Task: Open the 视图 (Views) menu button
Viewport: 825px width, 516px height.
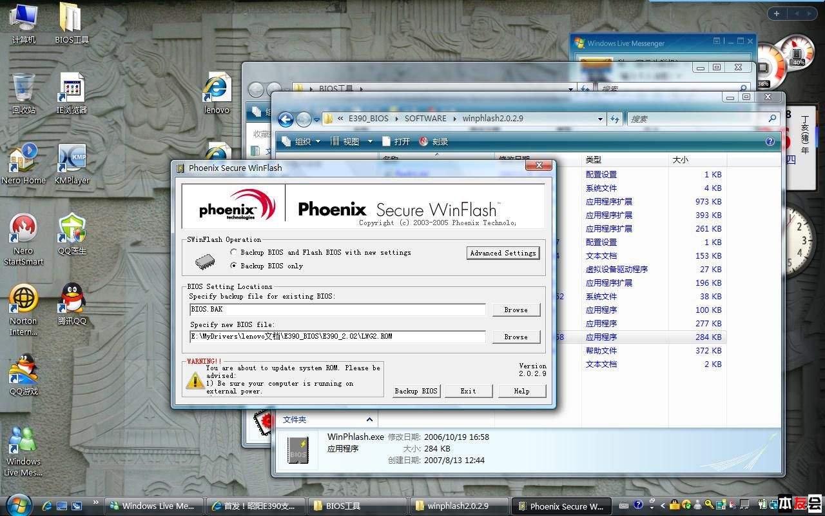Action: click(x=345, y=141)
